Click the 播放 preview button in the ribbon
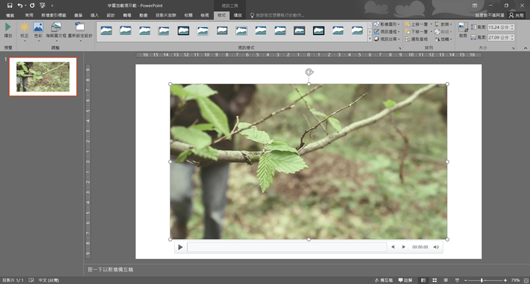 [x=8, y=30]
